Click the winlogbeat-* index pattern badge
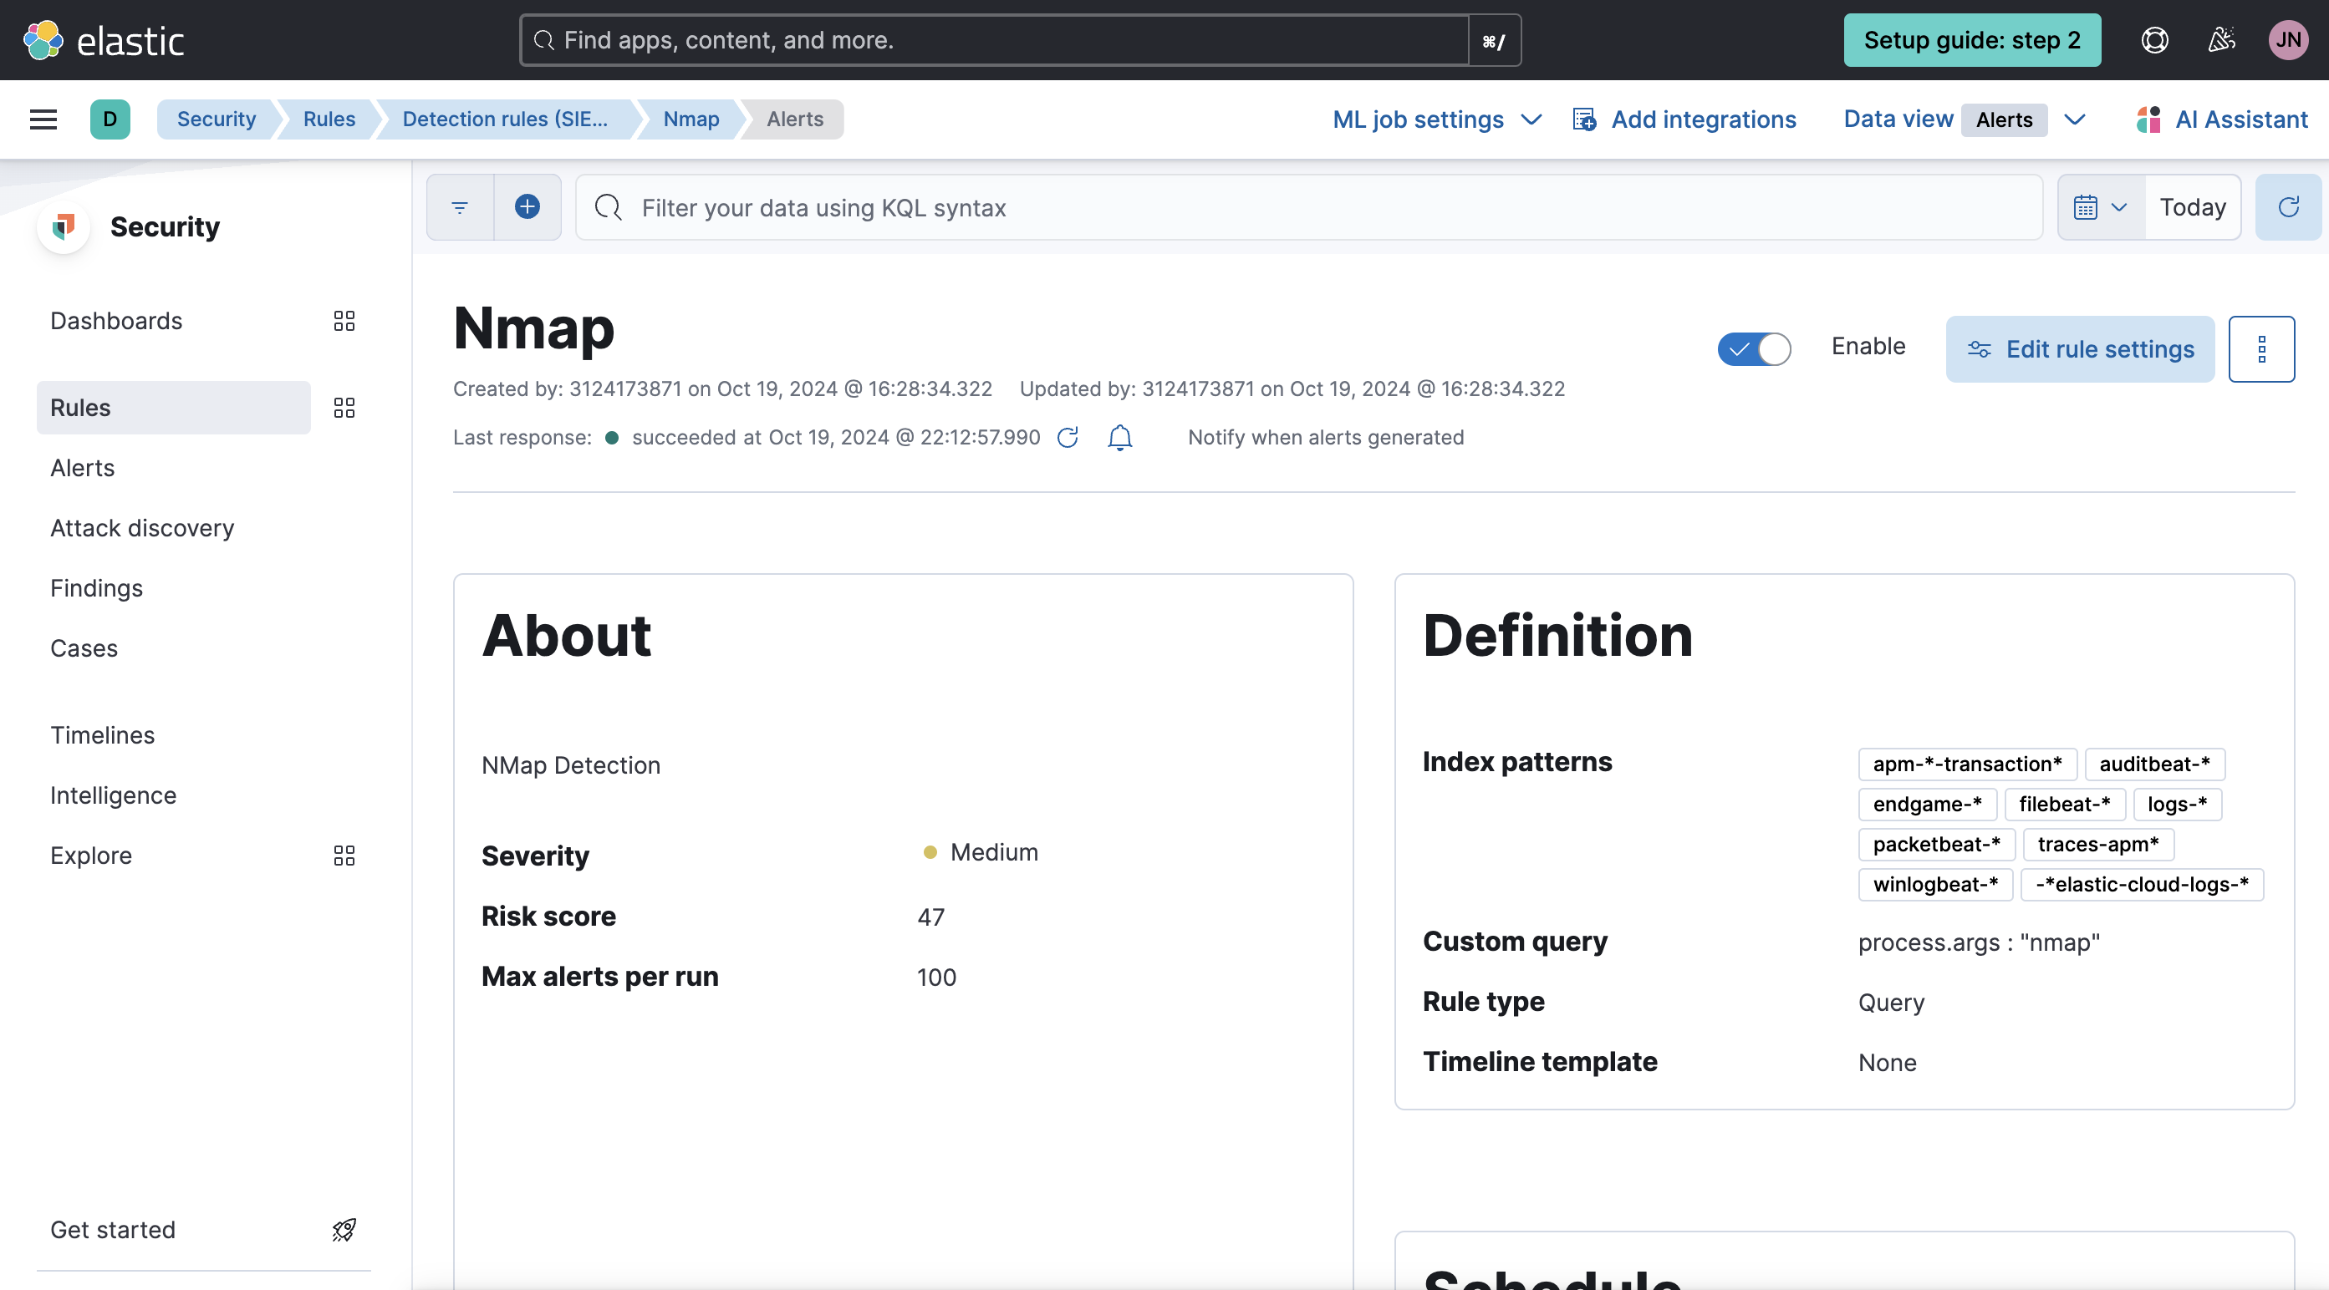This screenshot has width=2329, height=1290. coord(1934,885)
